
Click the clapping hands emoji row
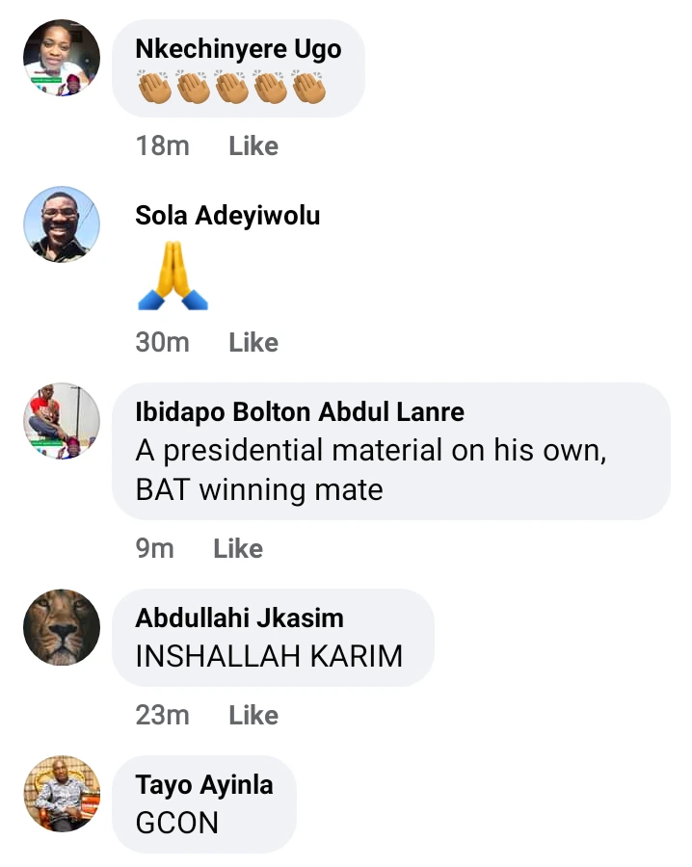pos(231,88)
